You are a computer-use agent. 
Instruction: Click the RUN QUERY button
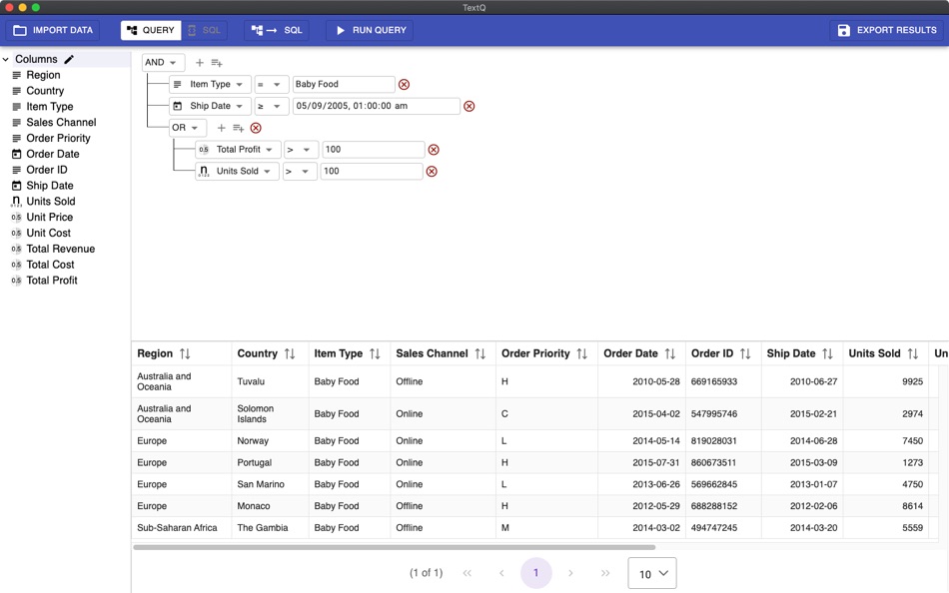coord(370,30)
